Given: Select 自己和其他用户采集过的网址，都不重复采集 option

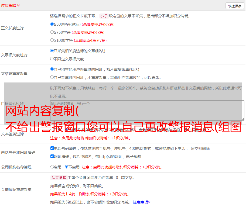Looking at the screenshot, I should tap(52, 69).
